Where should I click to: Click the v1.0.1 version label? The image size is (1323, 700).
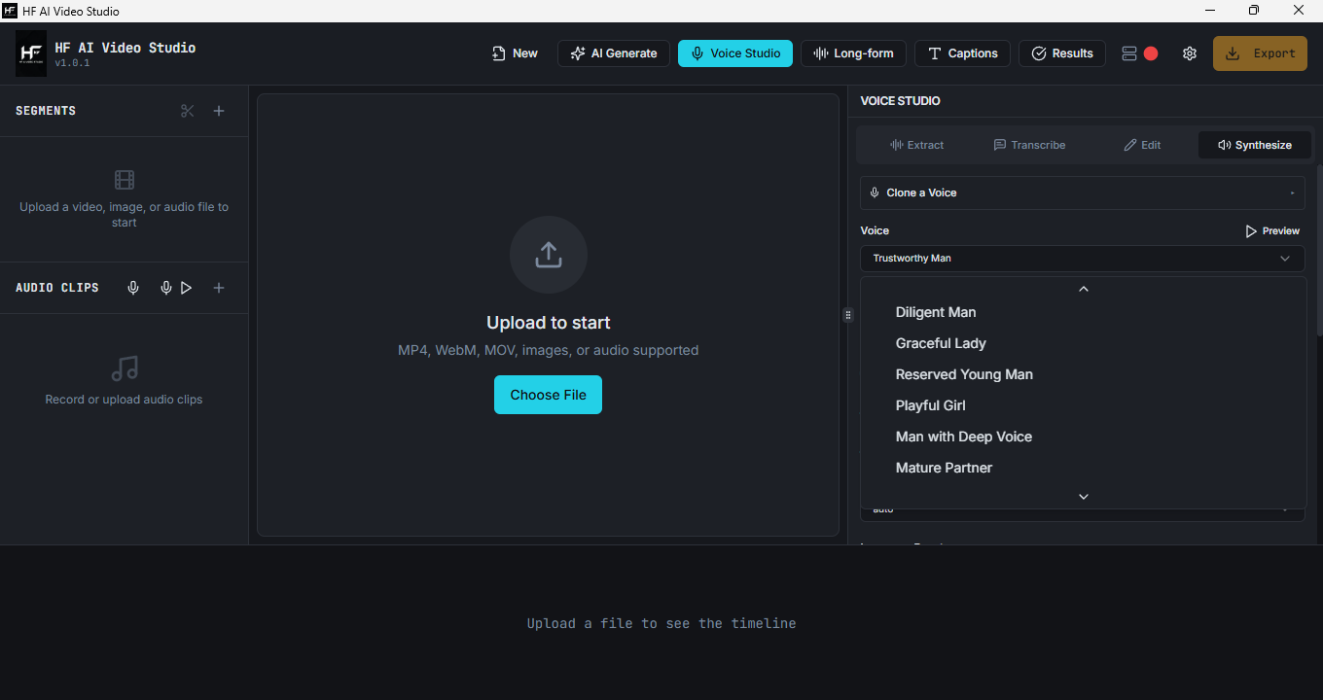click(x=72, y=63)
